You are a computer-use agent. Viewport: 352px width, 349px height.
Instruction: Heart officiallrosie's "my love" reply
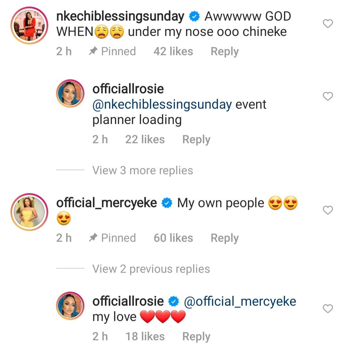[328, 309]
